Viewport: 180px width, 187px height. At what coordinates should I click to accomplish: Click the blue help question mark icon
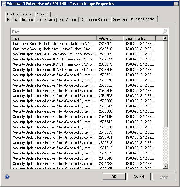tap(7, 177)
